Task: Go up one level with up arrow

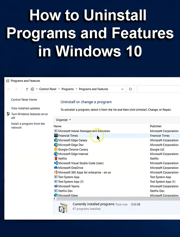Action: tap(27, 89)
